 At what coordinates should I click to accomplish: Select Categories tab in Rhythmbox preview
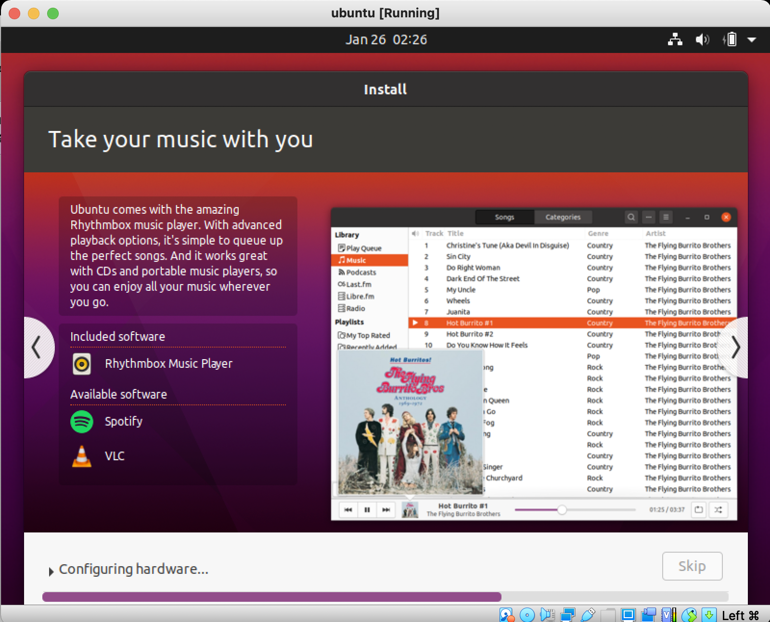pyautogui.click(x=563, y=217)
